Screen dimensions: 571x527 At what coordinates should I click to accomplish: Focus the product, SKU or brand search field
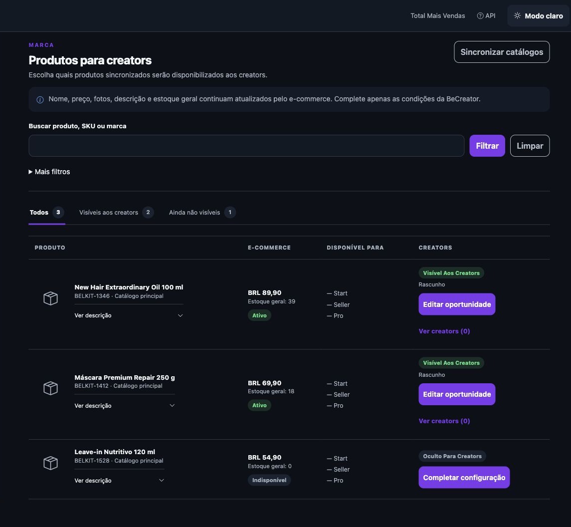click(x=246, y=146)
